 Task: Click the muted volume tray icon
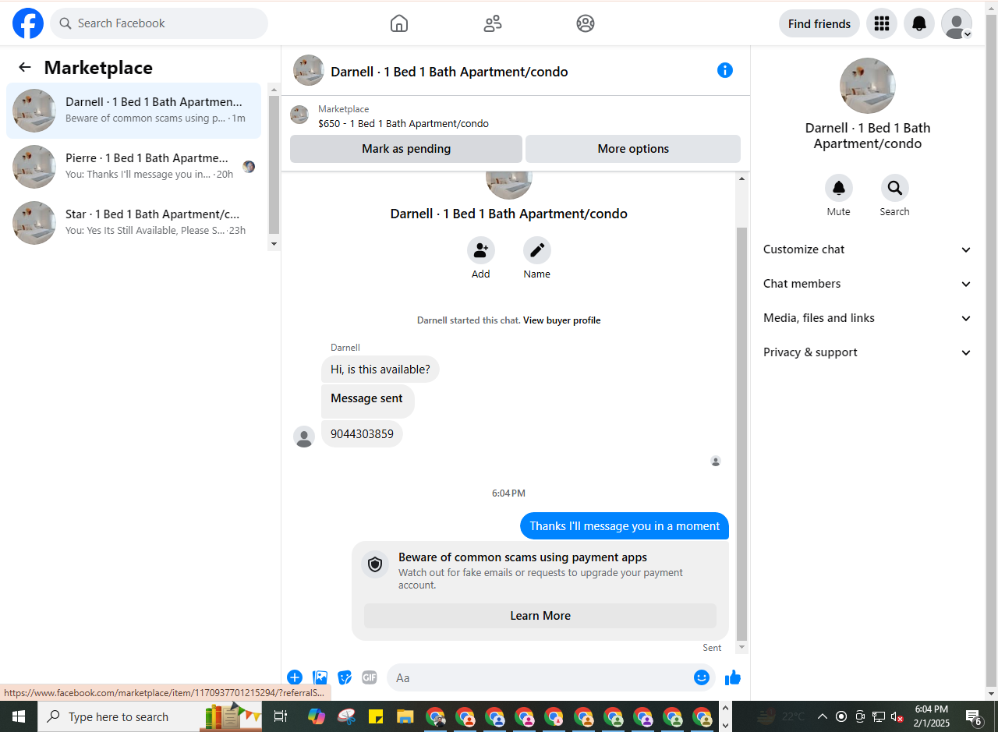(x=897, y=716)
